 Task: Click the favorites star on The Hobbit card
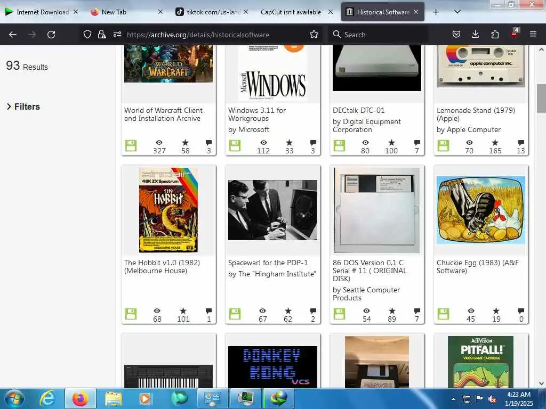pos(183,311)
